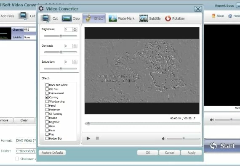Click the Cancel button
This screenshot has width=240, height=166.
(170, 153)
